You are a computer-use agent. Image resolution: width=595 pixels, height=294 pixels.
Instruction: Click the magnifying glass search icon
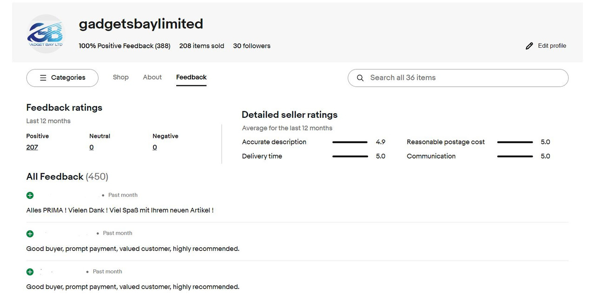pyautogui.click(x=360, y=78)
